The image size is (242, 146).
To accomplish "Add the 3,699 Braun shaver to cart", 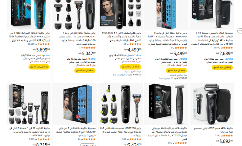I will tap(39, 67).
